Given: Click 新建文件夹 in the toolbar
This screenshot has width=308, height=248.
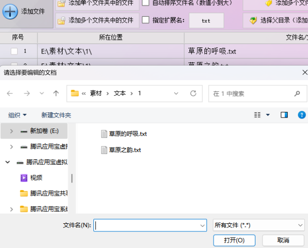Looking at the screenshot, I should (56, 115).
